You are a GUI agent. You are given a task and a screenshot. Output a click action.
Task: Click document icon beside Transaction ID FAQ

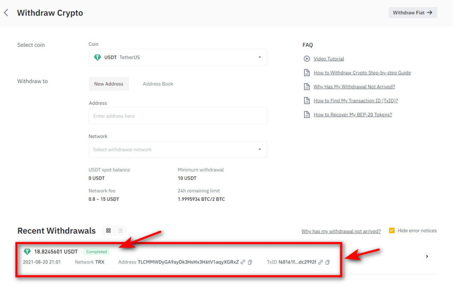click(307, 101)
